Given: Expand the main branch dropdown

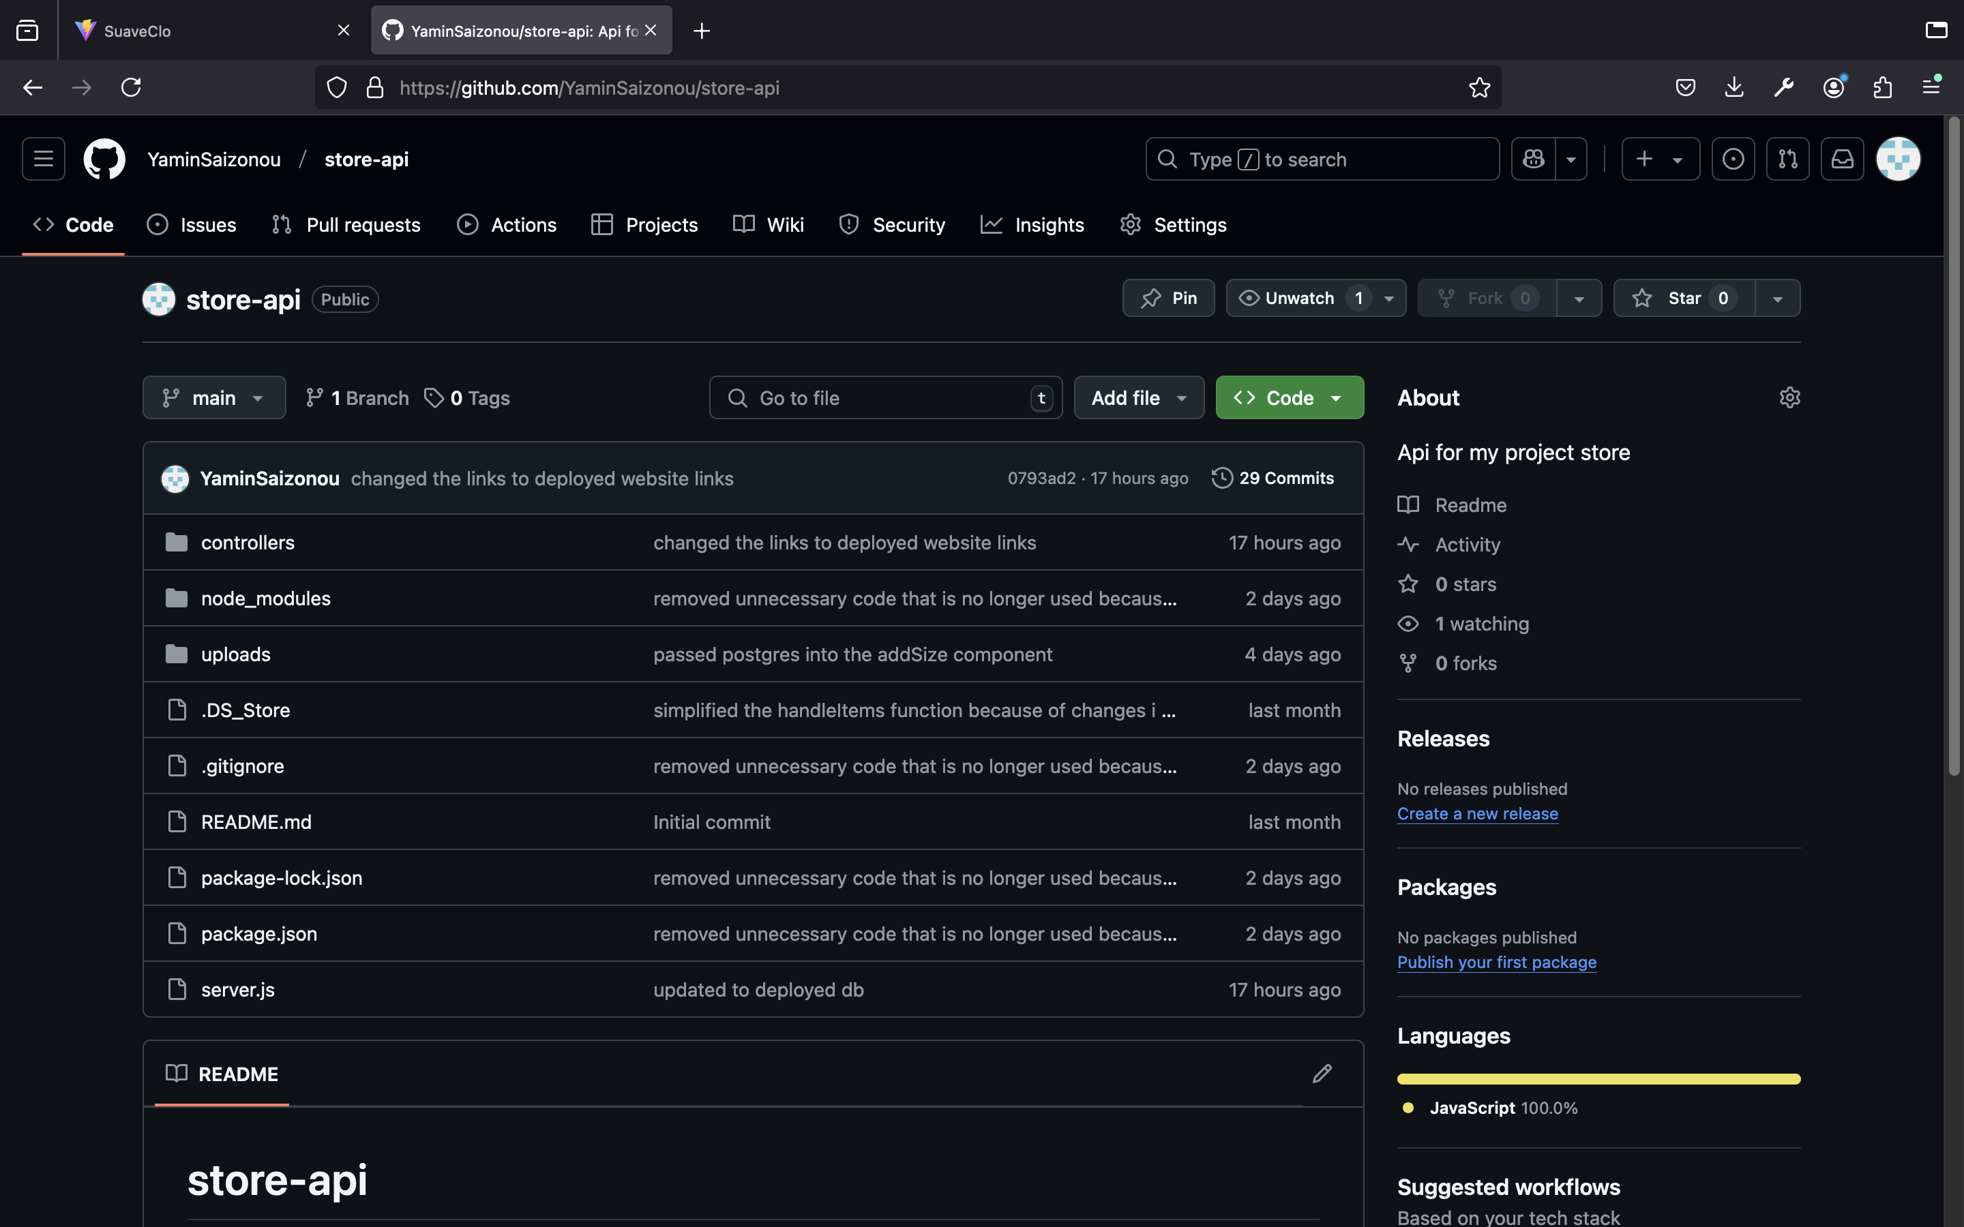Looking at the screenshot, I should [x=214, y=399].
